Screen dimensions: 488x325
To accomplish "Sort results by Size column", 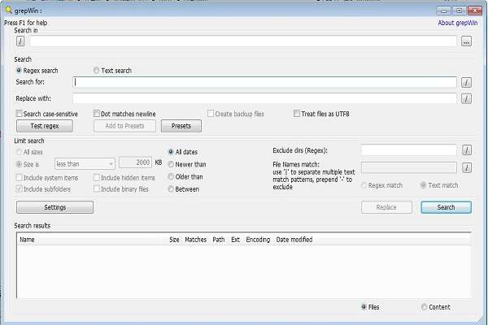I will tap(174, 240).
